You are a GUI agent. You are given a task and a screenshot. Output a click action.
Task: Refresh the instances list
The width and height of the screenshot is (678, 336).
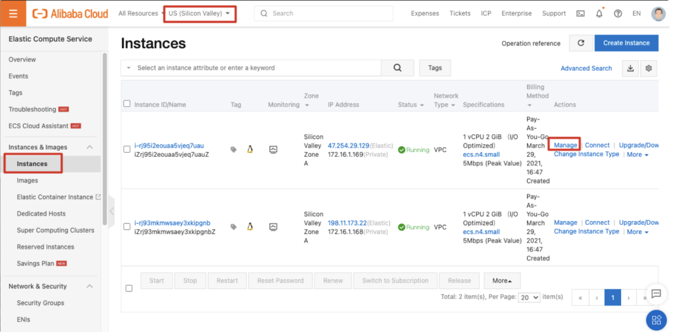[x=581, y=43]
